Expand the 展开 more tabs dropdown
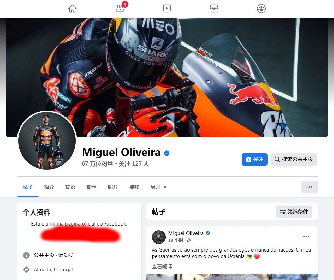Image resolution: width=334 pixels, height=280 pixels. [x=158, y=187]
